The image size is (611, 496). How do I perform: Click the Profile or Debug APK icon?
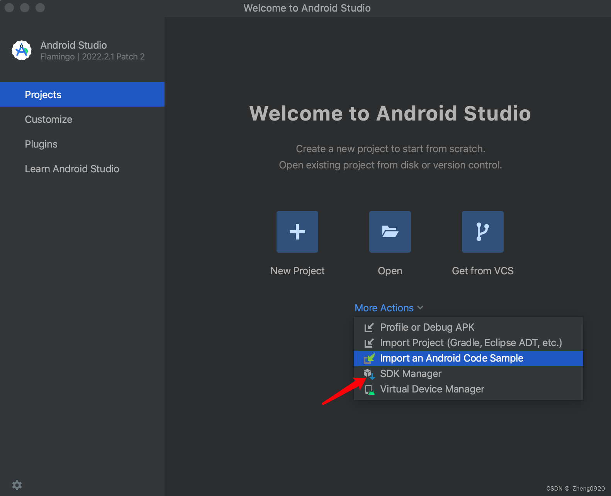pos(369,328)
